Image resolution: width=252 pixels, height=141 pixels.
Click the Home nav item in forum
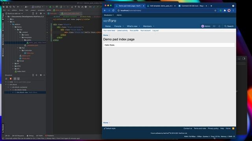pos(108,26)
